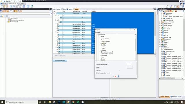Open the Windows notification center
The image size is (185, 104).
(182, 102)
